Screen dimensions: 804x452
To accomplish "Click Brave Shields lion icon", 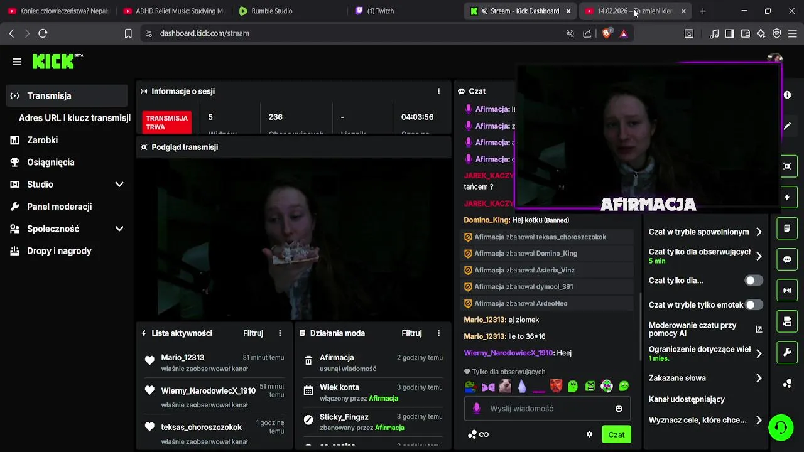I will click(x=606, y=33).
